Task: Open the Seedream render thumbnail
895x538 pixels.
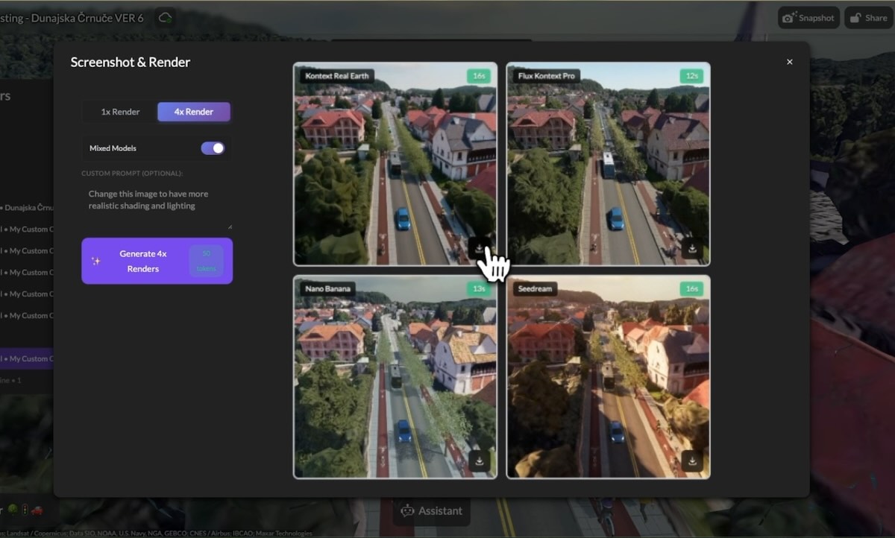Action: pyautogui.click(x=608, y=376)
